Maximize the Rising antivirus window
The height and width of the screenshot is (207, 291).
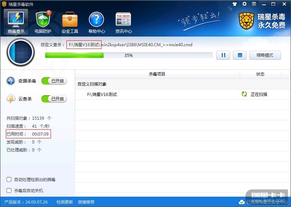[x=273, y=4]
